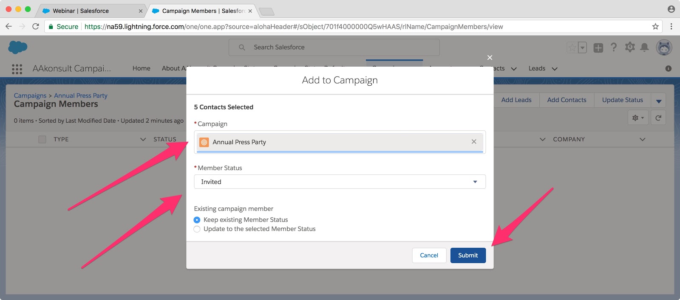680x300 pixels.
Task: Toggle the select-all rows checkbox
Action: 42,139
